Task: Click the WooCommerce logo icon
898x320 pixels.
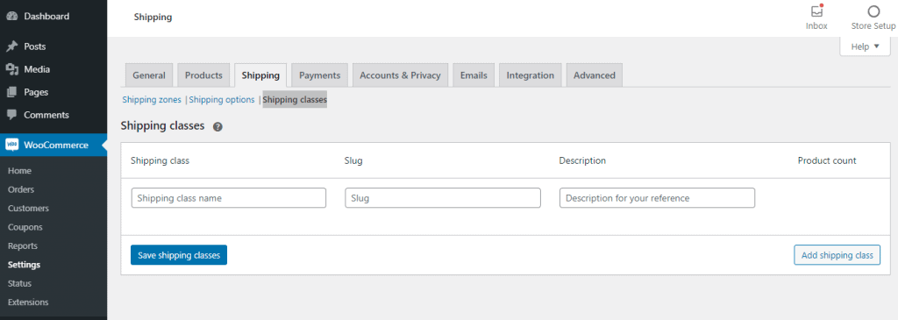Action: 12,145
